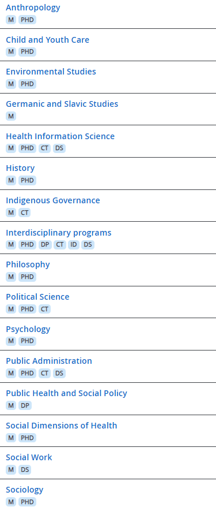
Task: Select the Environmental Studies link
Action: pos(51,72)
